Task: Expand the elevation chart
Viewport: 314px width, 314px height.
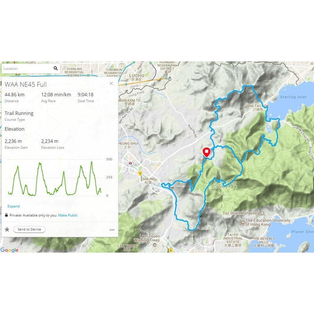Action: [14, 206]
